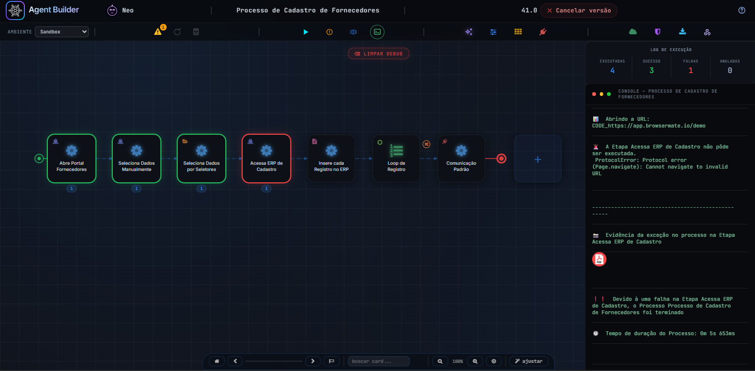Toggle the eye preview icon
Image resolution: width=755 pixels, height=371 pixels.
[353, 32]
